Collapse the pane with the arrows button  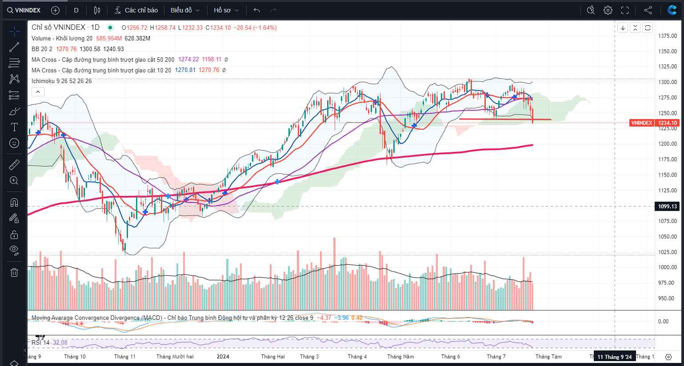(x=635, y=28)
